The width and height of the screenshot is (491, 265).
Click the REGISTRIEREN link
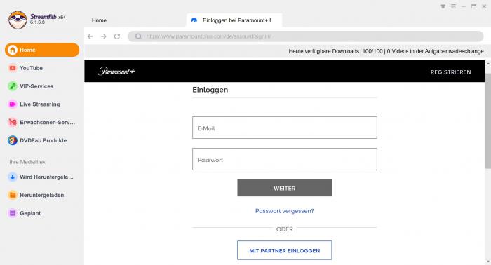[450, 72]
